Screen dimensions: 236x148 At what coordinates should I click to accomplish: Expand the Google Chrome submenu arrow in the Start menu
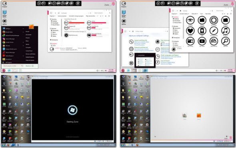(23, 42)
